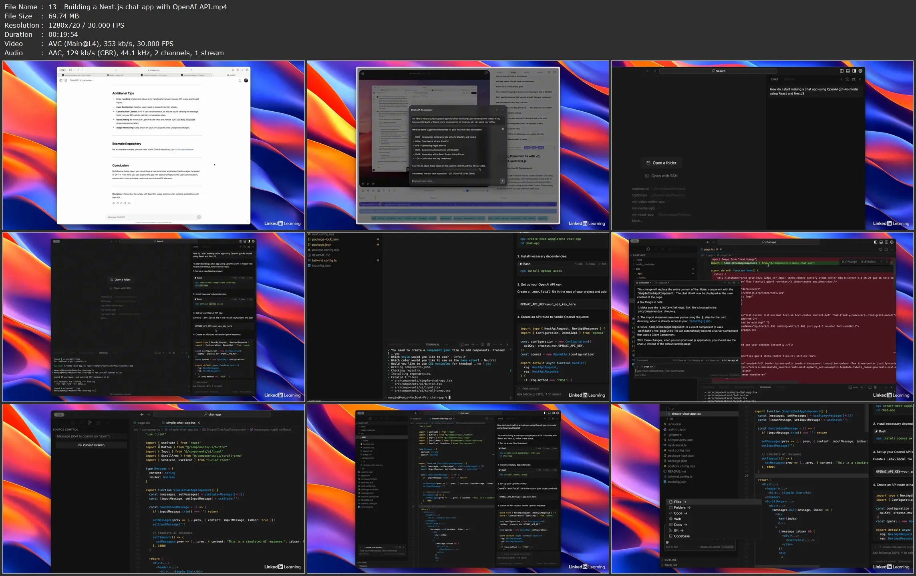Close the simple-chat-app.tsx tab in bottom-left frame
Image resolution: width=916 pixels, height=576 pixels.
coord(199,423)
